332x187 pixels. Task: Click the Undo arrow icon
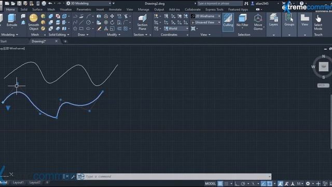click(x=50, y=3)
